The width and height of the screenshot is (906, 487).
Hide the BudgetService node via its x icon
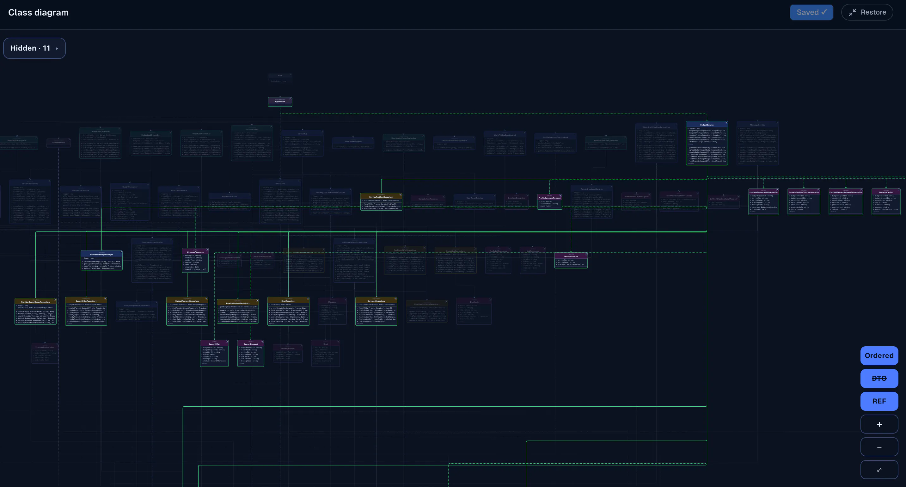click(x=726, y=122)
